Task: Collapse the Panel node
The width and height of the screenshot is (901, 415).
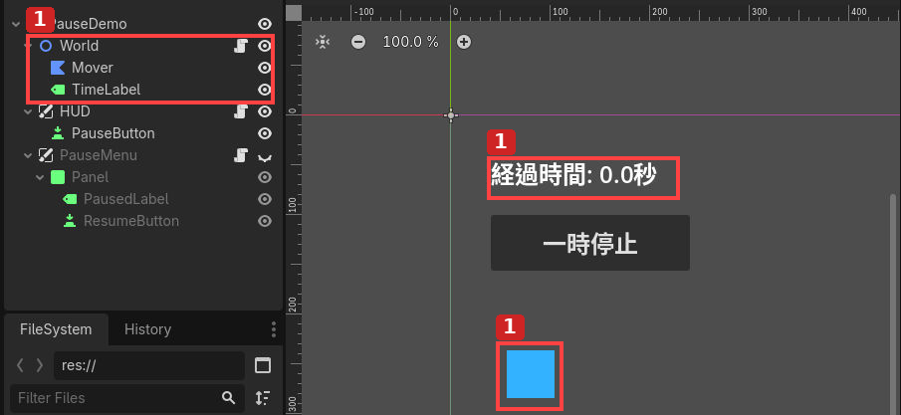Action: 40,177
